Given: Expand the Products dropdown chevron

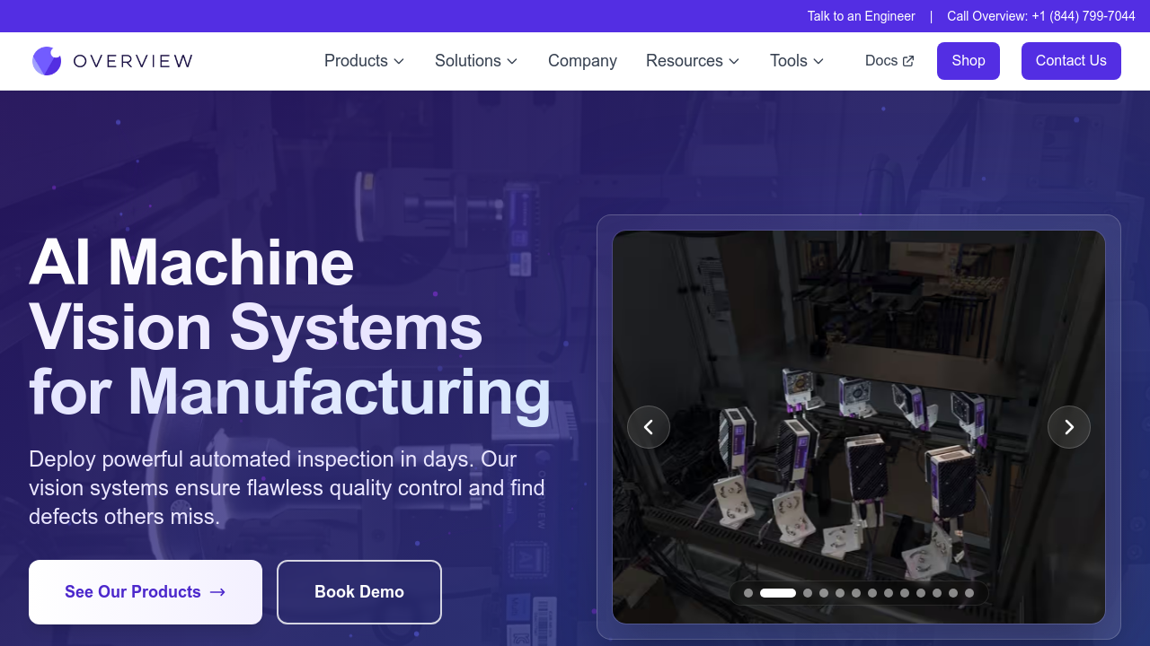Looking at the screenshot, I should (399, 61).
